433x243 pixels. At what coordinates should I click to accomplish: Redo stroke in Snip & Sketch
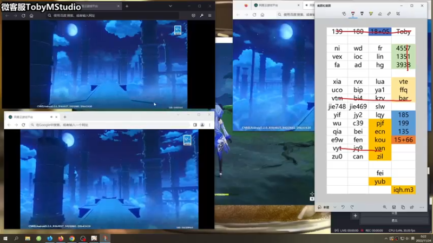(x=352, y=207)
